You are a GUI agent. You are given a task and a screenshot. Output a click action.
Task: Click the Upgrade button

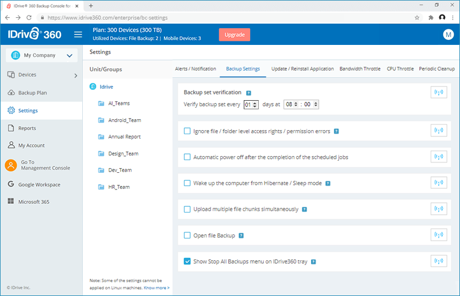pyautogui.click(x=235, y=35)
